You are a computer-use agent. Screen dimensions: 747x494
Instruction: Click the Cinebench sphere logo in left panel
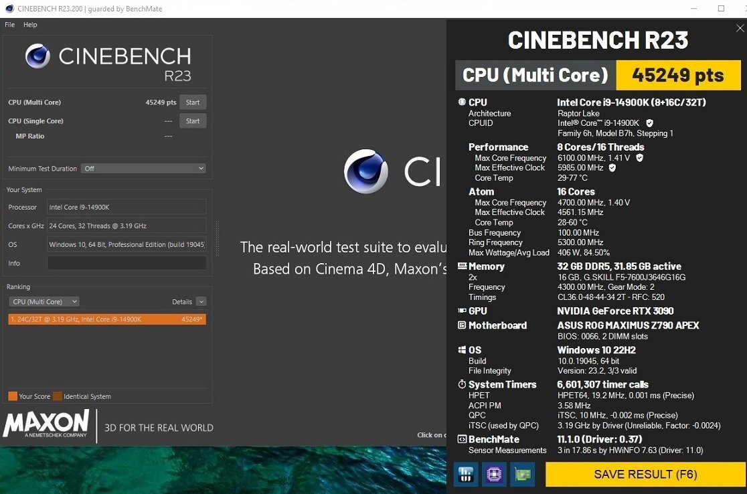pos(37,56)
